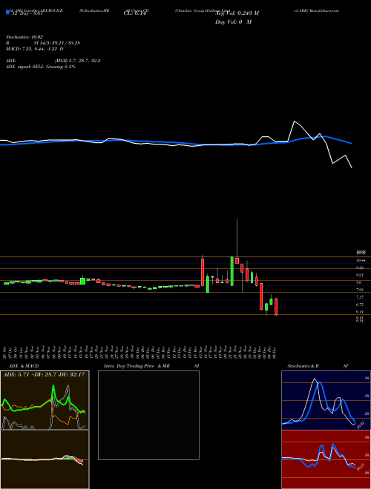Image resolution: width=371 pixels, height=489 pixels.
Task: Click the rotated 39.21 value in RSI panel
Action: [x=361, y=467]
